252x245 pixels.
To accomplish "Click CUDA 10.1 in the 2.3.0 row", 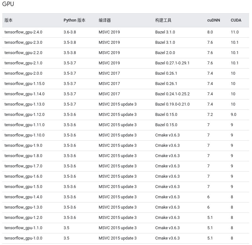I will click(x=235, y=42).
